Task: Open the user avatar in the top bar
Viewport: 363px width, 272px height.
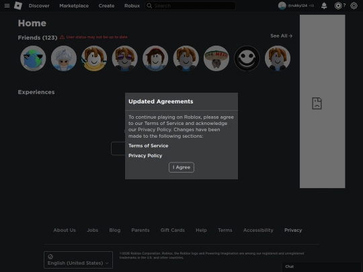Action: [282, 5]
